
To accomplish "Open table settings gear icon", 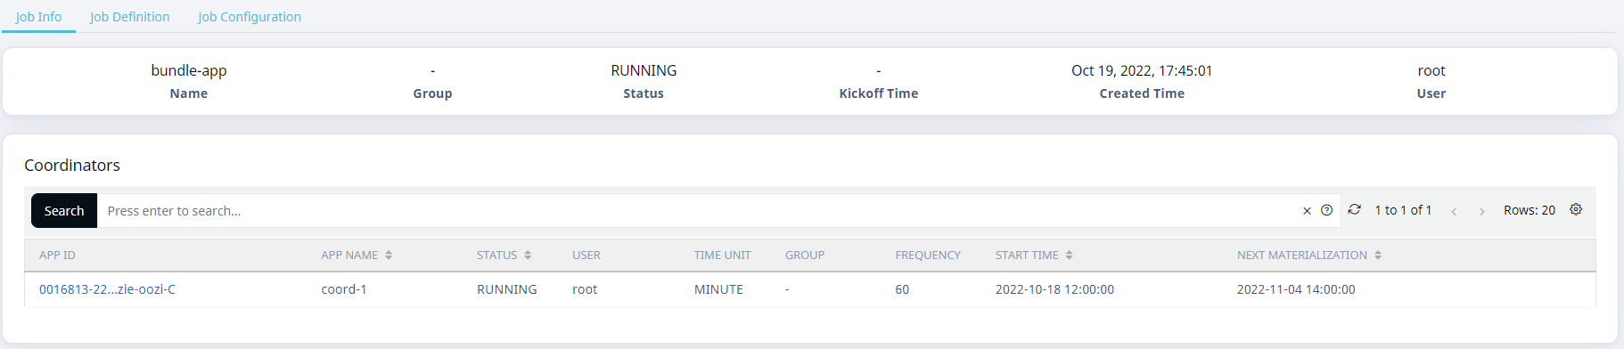I will click(x=1576, y=209).
